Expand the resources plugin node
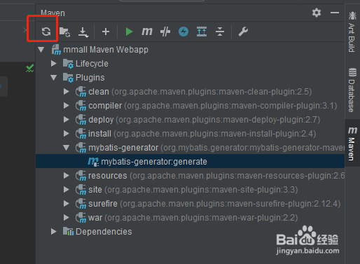Image resolution: width=360 pixels, height=264 pixels. (x=67, y=176)
